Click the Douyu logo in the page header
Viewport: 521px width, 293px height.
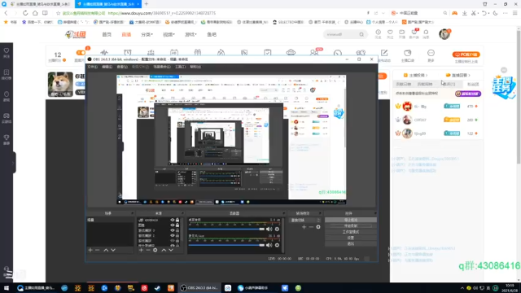coord(76,34)
